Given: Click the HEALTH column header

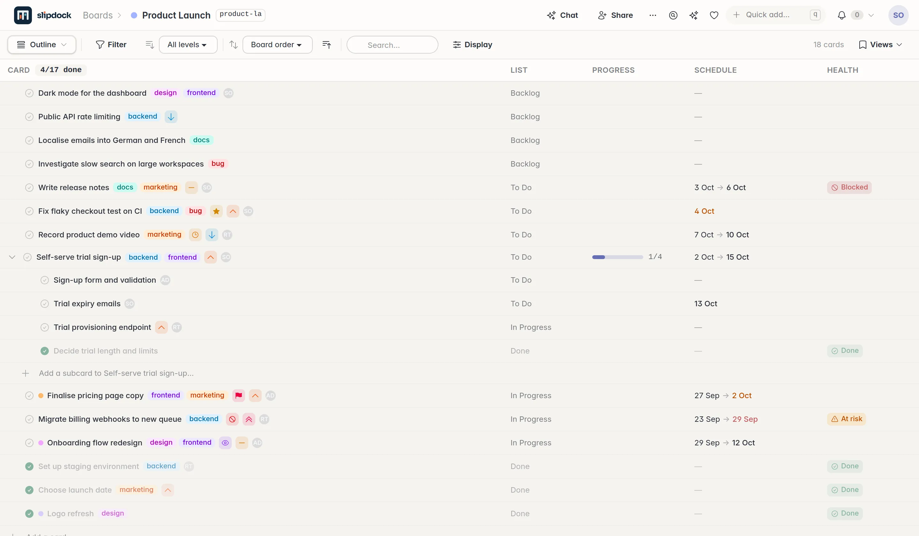Looking at the screenshot, I should (842, 70).
